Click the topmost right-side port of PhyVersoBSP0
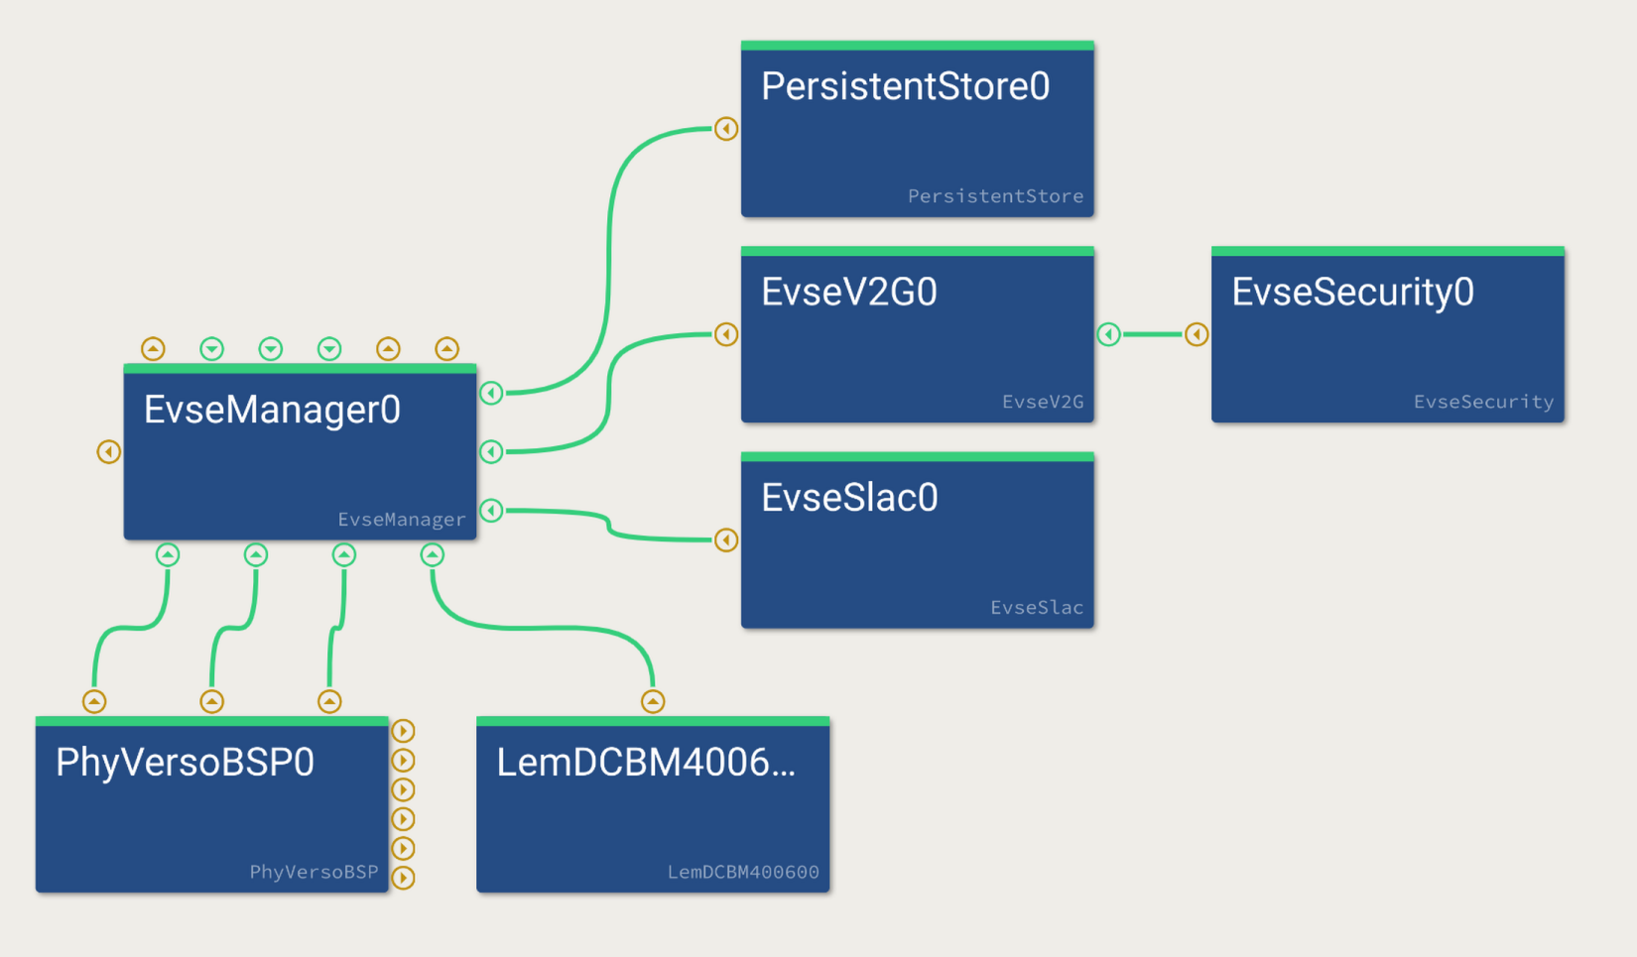Screen dimensions: 1637x957 coord(403,731)
